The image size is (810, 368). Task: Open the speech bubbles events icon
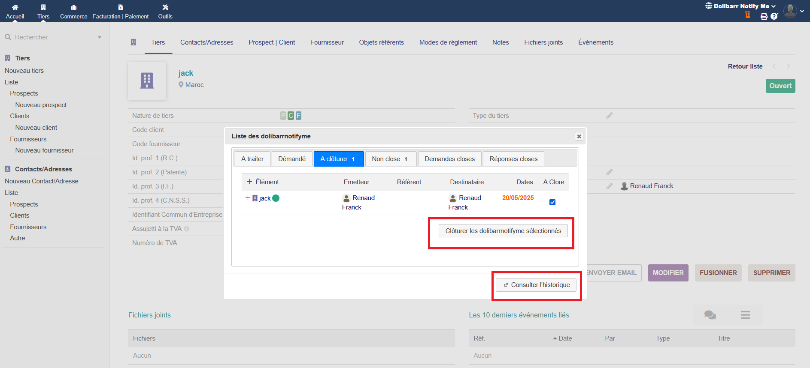[x=710, y=315]
